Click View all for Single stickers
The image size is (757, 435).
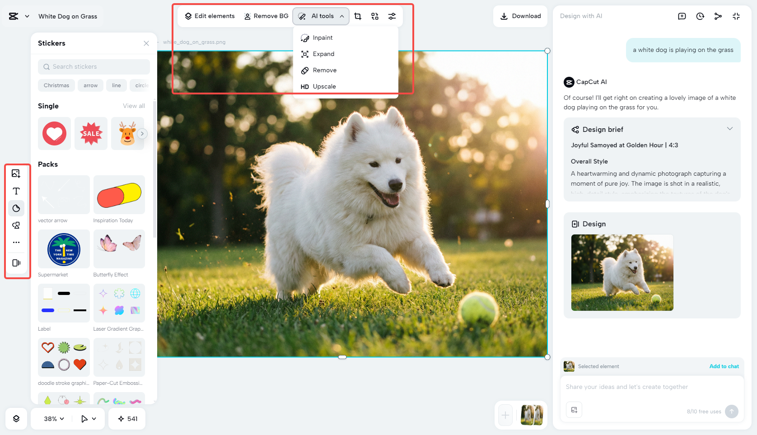(x=134, y=106)
